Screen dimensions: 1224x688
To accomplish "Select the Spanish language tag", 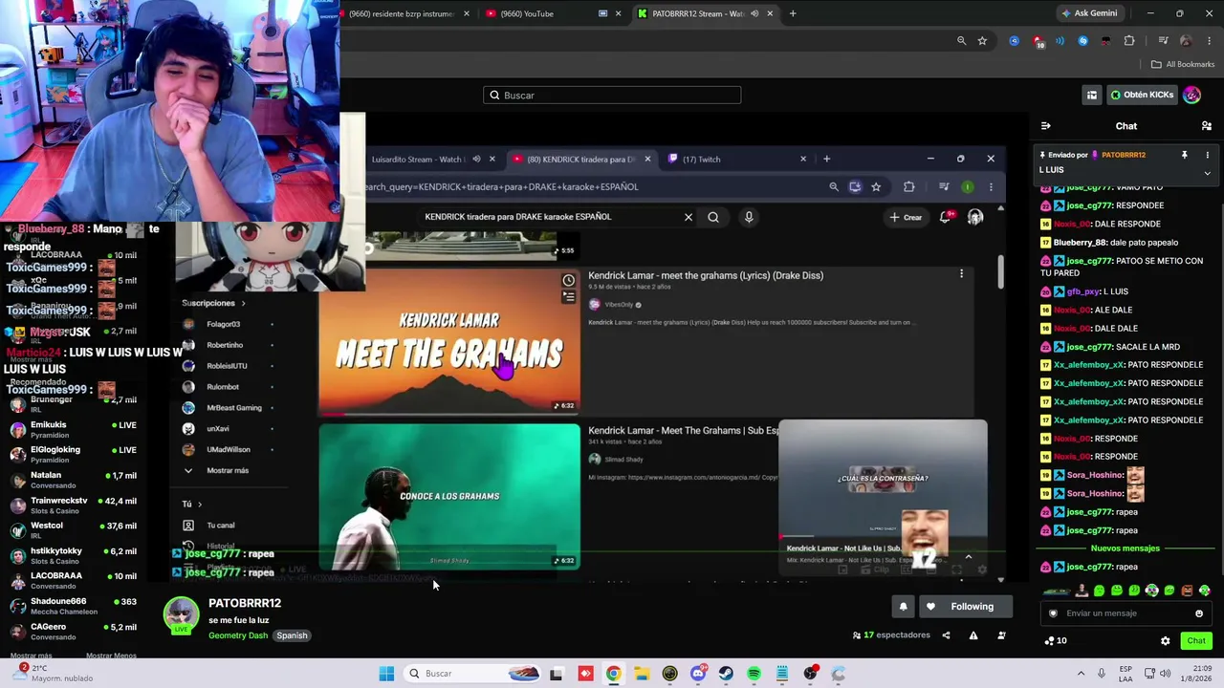I will click(x=292, y=635).
